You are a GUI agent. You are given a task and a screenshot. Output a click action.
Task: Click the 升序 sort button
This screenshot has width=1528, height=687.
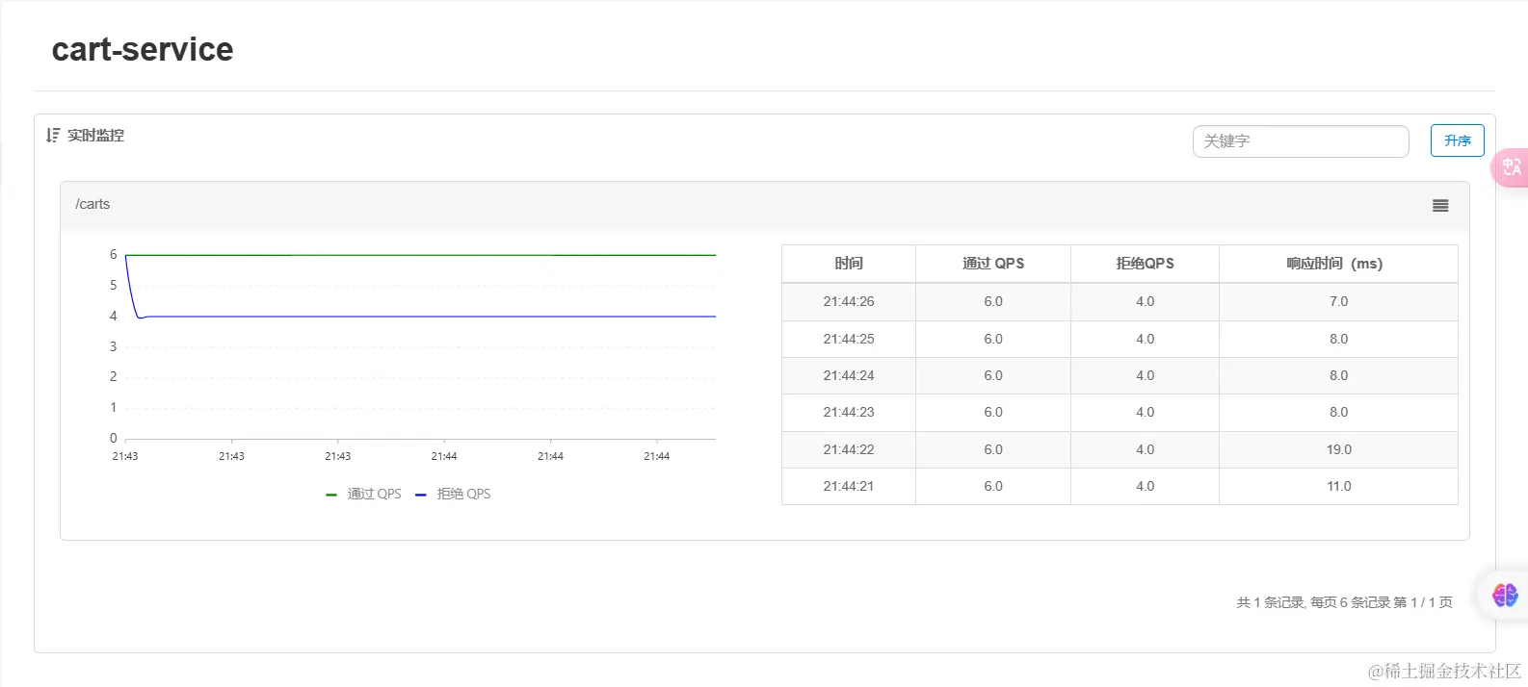(x=1457, y=140)
